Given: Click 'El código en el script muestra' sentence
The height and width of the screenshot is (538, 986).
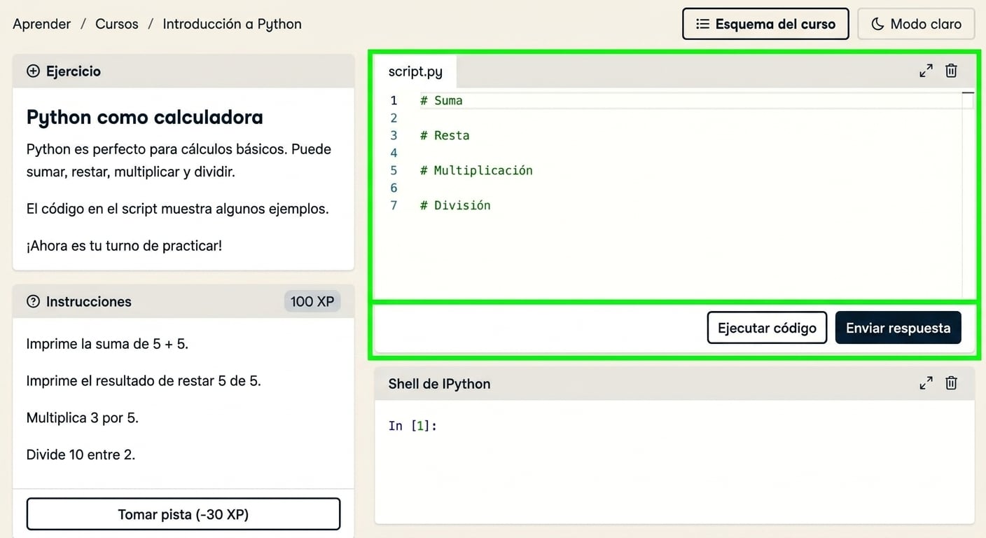Looking at the screenshot, I should point(177,209).
